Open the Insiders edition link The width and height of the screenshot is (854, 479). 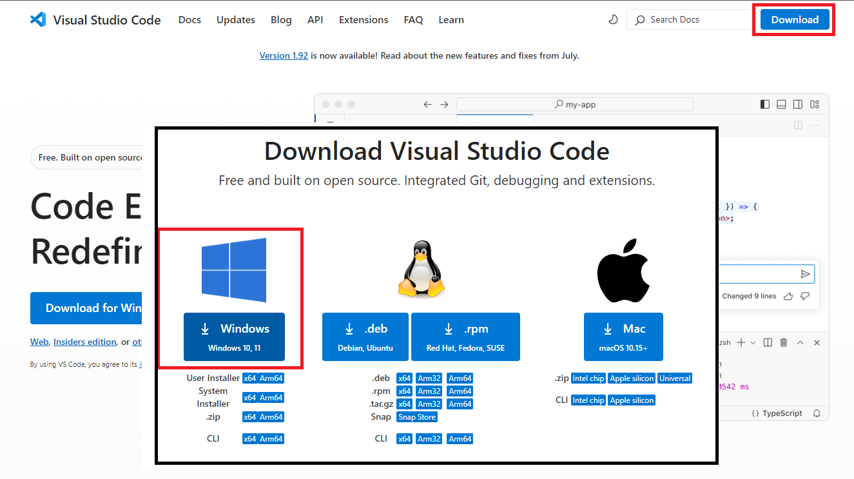pyautogui.click(x=85, y=342)
